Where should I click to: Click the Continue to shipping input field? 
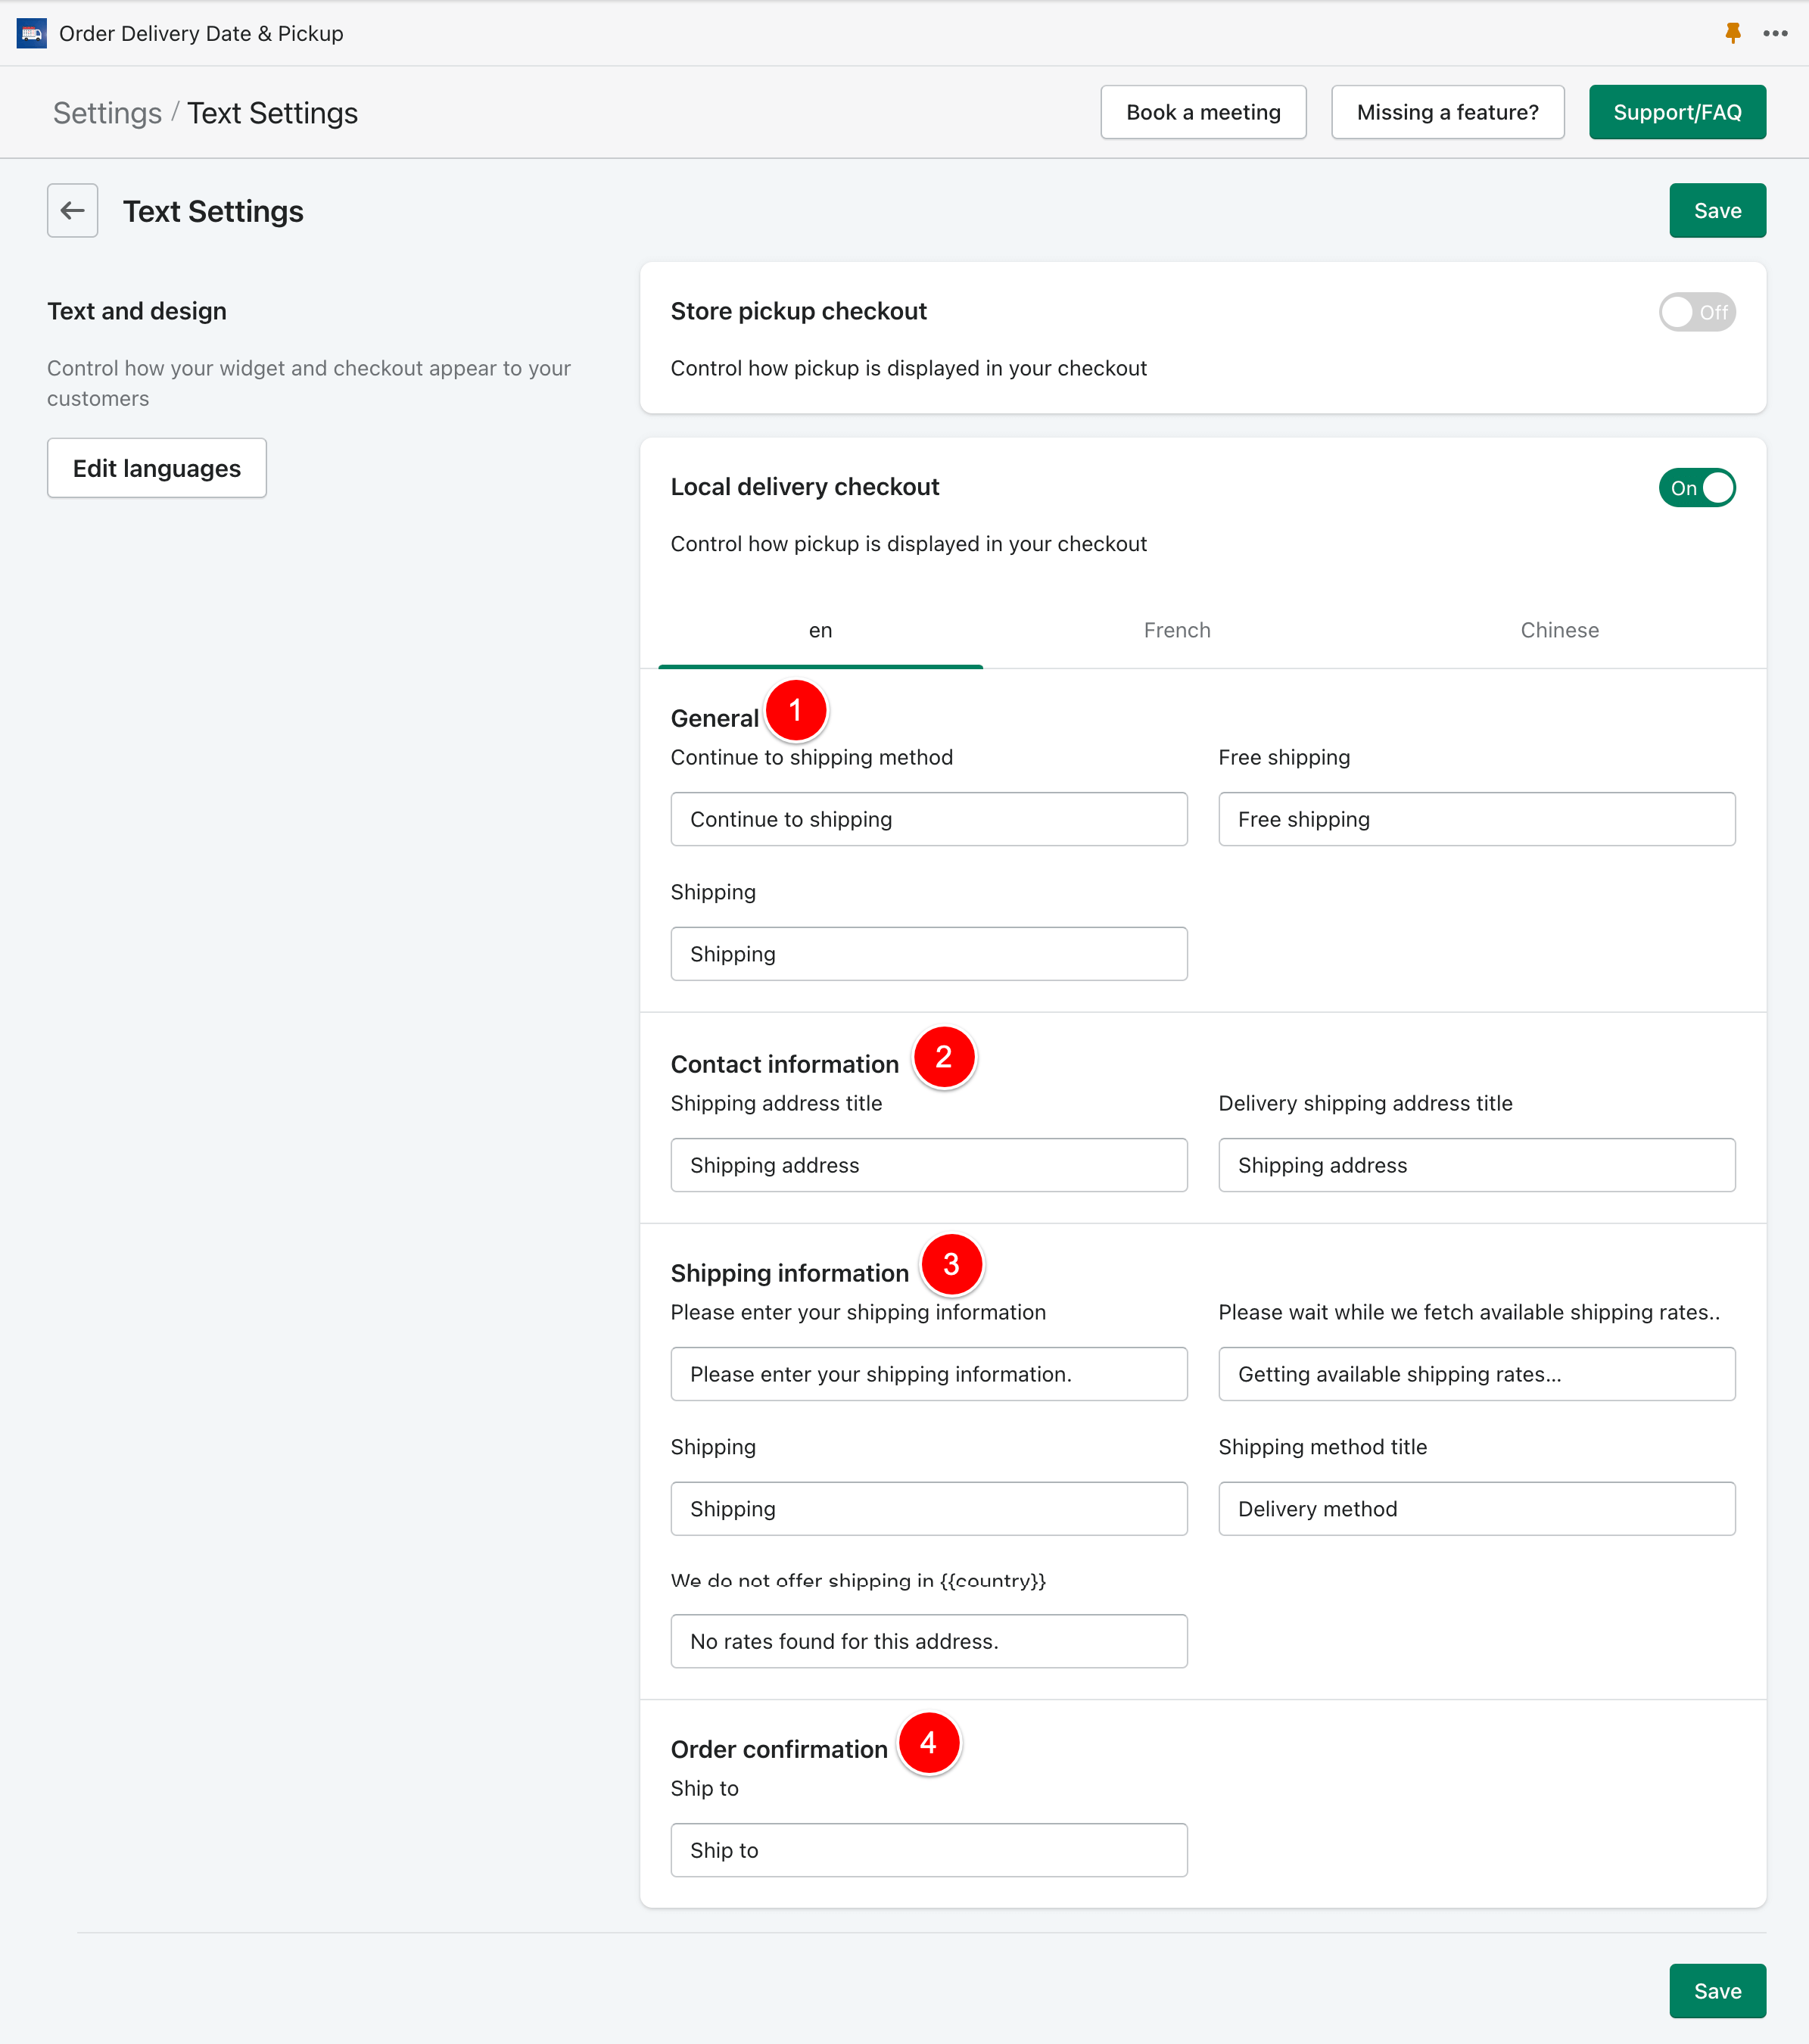click(x=929, y=819)
